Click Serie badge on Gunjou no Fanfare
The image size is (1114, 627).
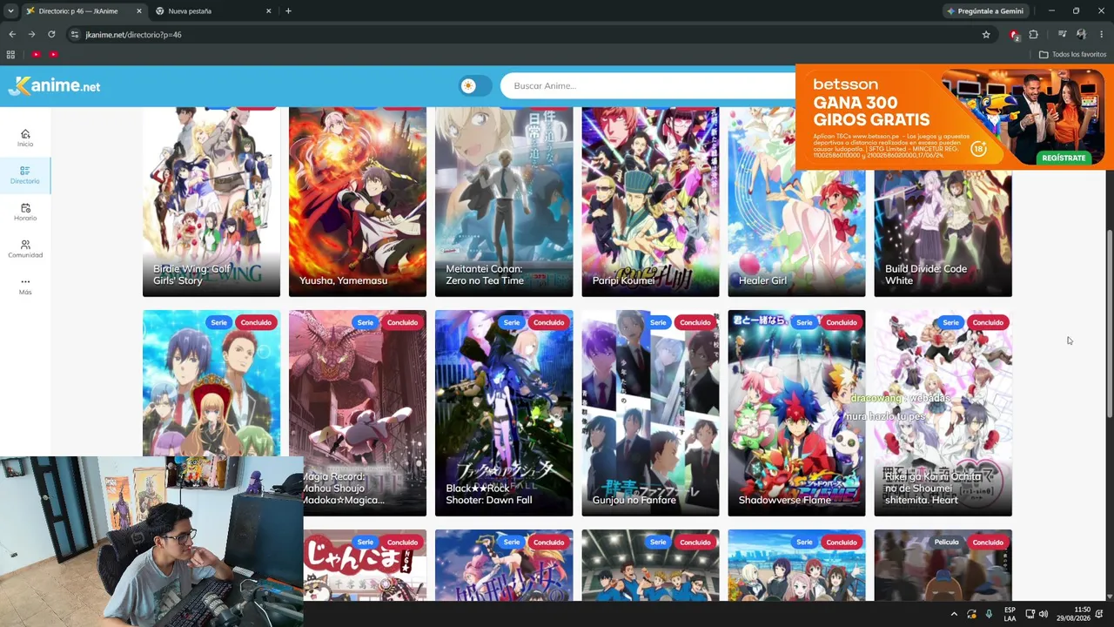tap(658, 322)
